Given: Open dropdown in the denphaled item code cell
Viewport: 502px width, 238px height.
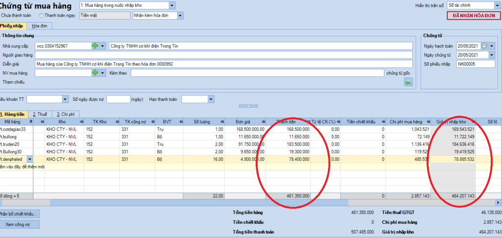Looking at the screenshot, I should 30,159.
